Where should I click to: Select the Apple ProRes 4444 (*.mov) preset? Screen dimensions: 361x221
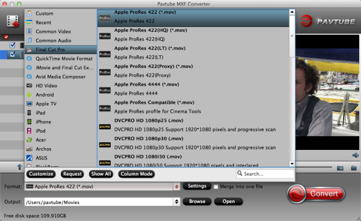pos(193,90)
